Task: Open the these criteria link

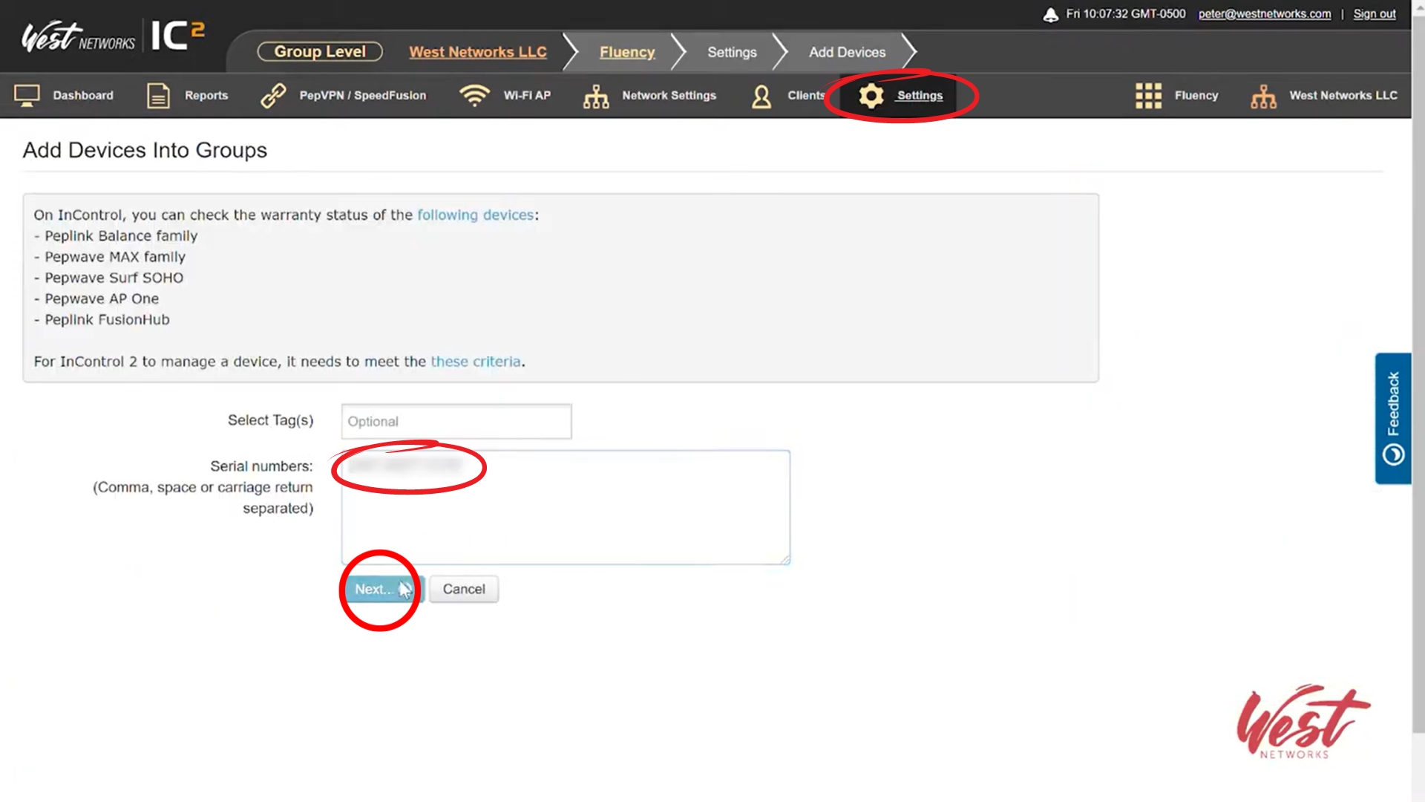Action: (x=476, y=362)
